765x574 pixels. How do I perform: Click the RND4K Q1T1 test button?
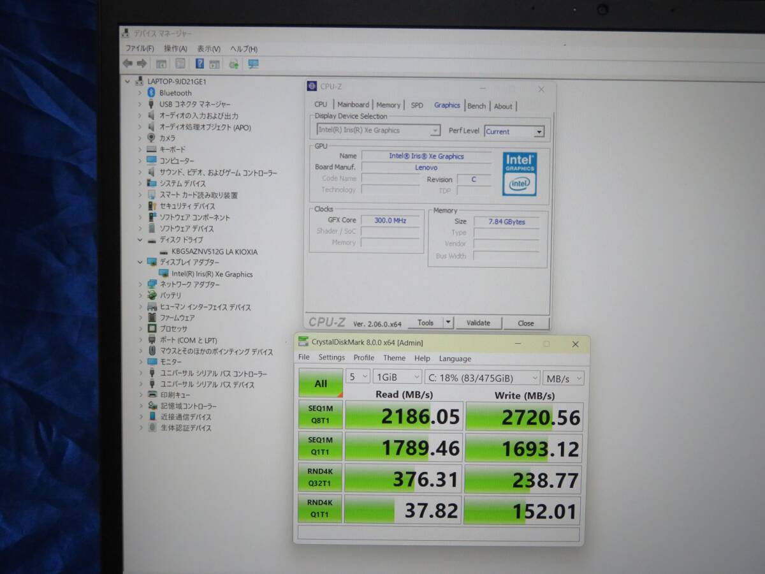point(321,510)
